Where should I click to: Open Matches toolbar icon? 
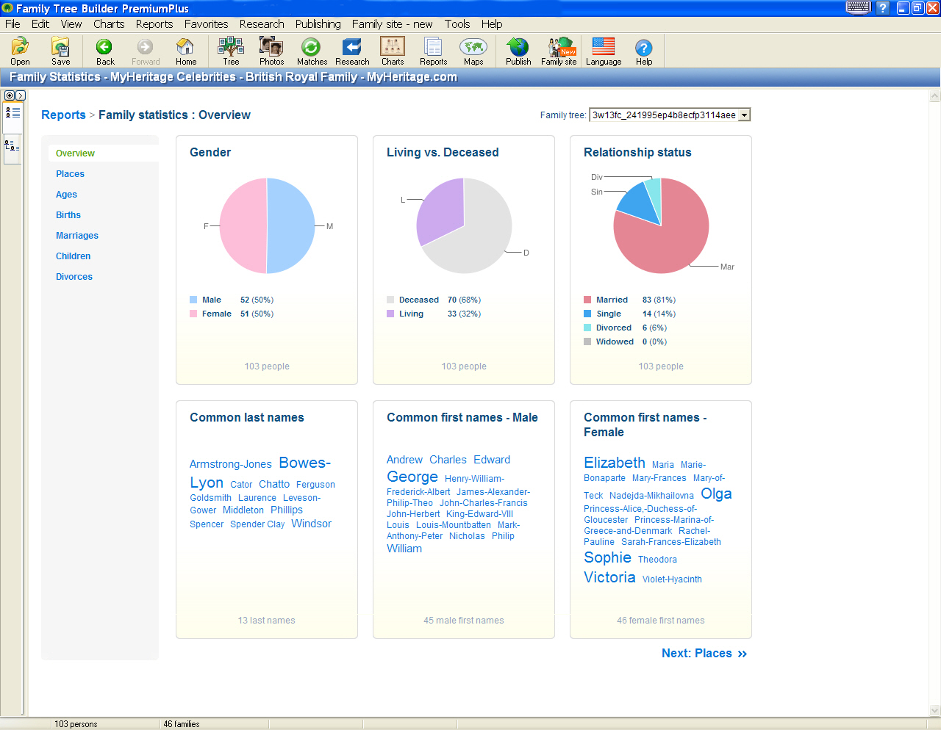click(312, 51)
